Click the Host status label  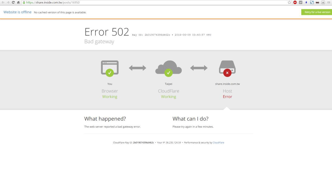coord(227,91)
